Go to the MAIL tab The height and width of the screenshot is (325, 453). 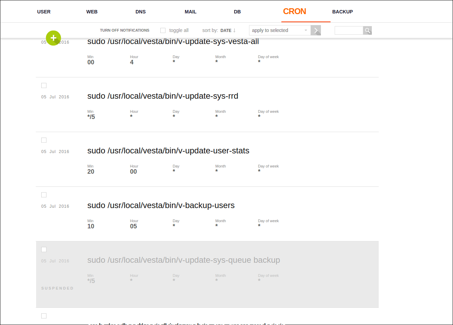click(x=191, y=12)
